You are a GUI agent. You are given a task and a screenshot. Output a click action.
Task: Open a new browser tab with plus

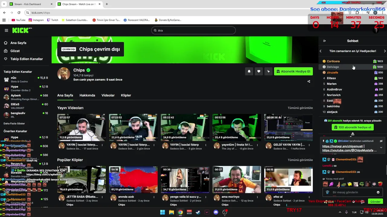(x=107, y=4)
